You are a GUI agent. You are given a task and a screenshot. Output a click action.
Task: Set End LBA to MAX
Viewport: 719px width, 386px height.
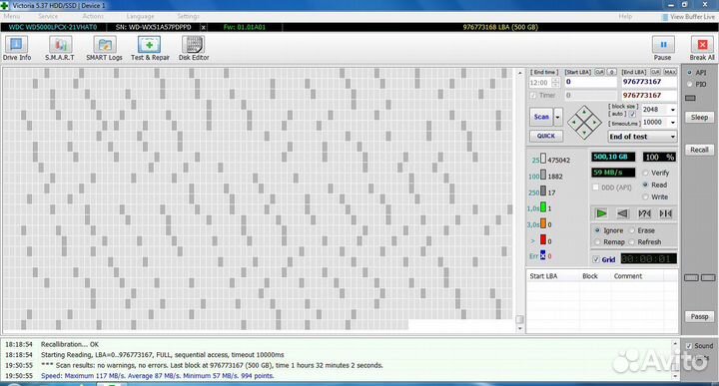click(x=670, y=72)
